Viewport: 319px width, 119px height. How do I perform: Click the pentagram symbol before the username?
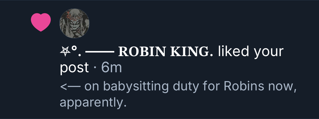tap(65, 52)
